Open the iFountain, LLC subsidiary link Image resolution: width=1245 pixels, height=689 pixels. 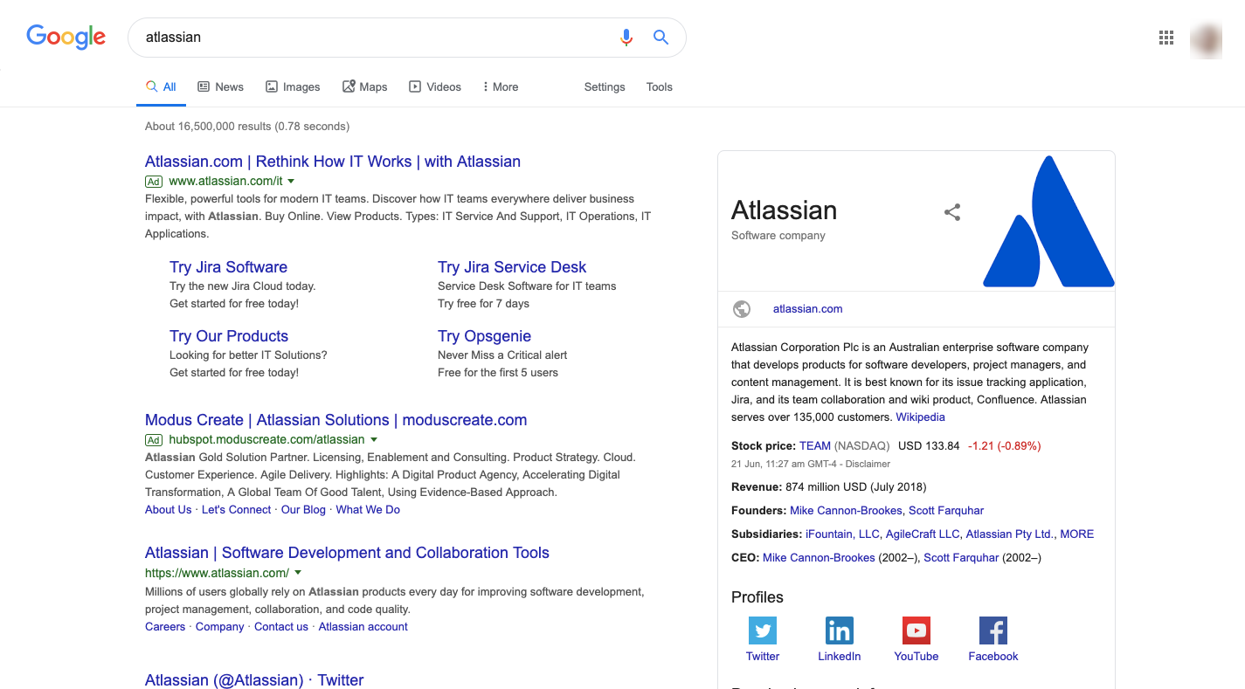(842, 534)
